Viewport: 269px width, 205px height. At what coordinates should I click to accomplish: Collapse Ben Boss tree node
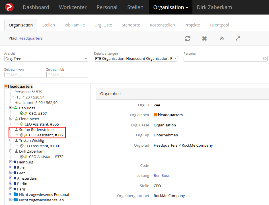(x=11, y=108)
